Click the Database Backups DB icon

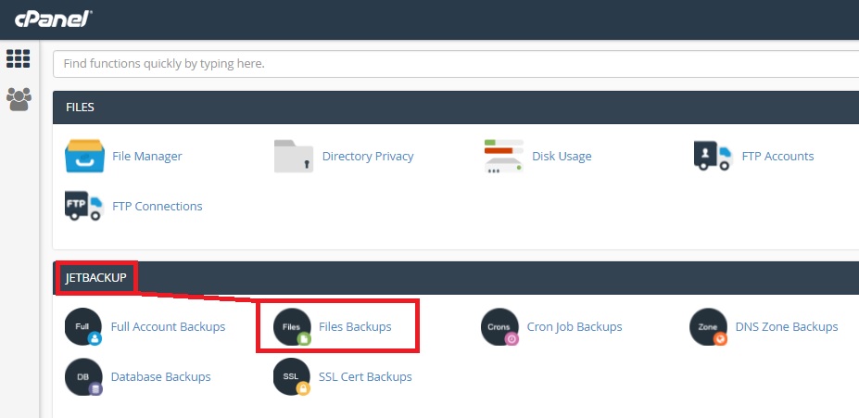click(x=83, y=377)
